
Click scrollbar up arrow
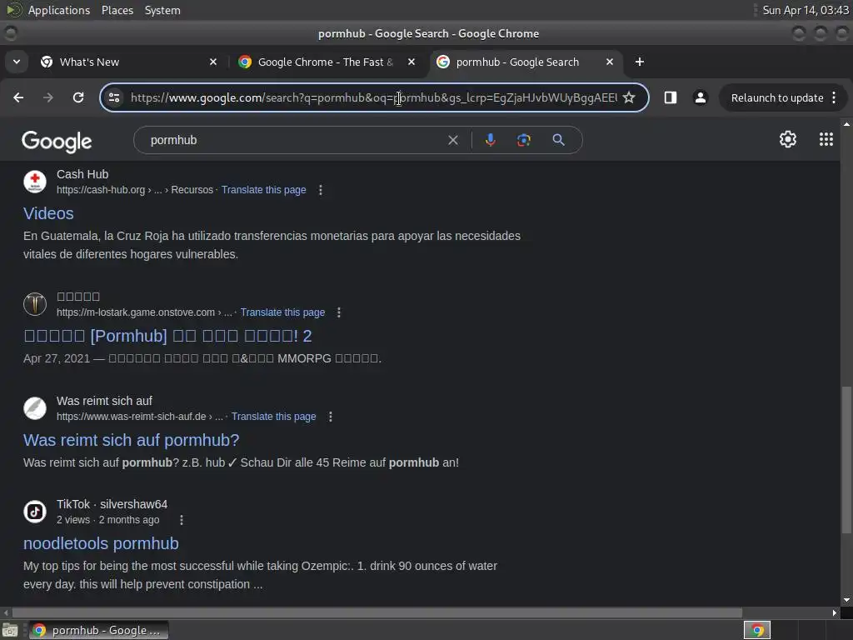846,124
